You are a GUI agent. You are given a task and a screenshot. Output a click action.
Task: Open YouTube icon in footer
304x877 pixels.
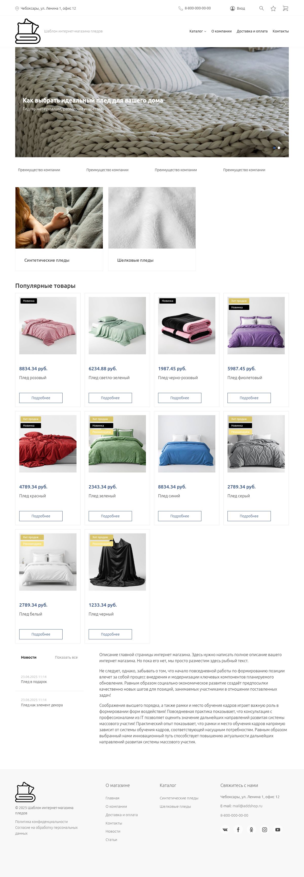[x=278, y=829]
